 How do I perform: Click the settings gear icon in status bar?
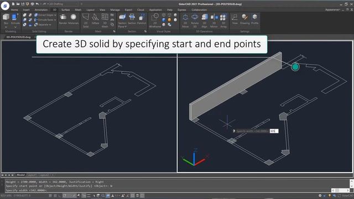(x=320, y=196)
